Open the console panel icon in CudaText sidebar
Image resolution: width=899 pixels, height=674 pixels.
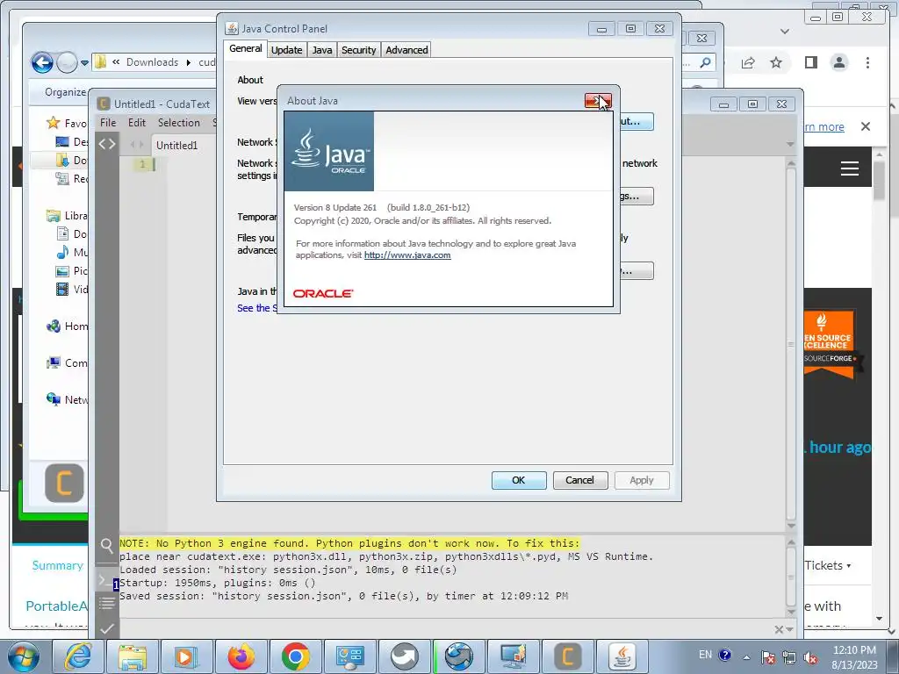pos(105,581)
